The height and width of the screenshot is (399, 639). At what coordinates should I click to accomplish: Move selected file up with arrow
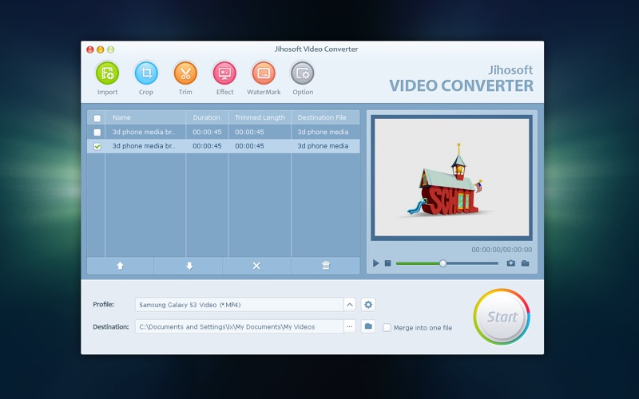click(x=120, y=266)
